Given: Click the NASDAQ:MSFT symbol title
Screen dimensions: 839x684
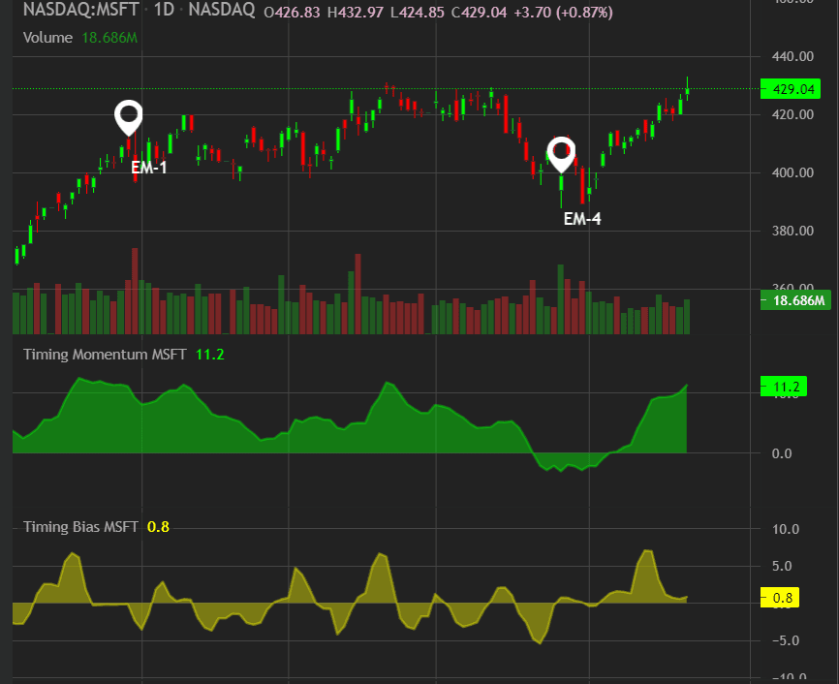Looking at the screenshot, I should point(80,10).
